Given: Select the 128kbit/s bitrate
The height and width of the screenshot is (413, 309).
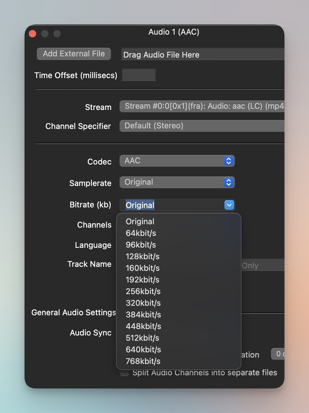Looking at the screenshot, I should [143, 256].
